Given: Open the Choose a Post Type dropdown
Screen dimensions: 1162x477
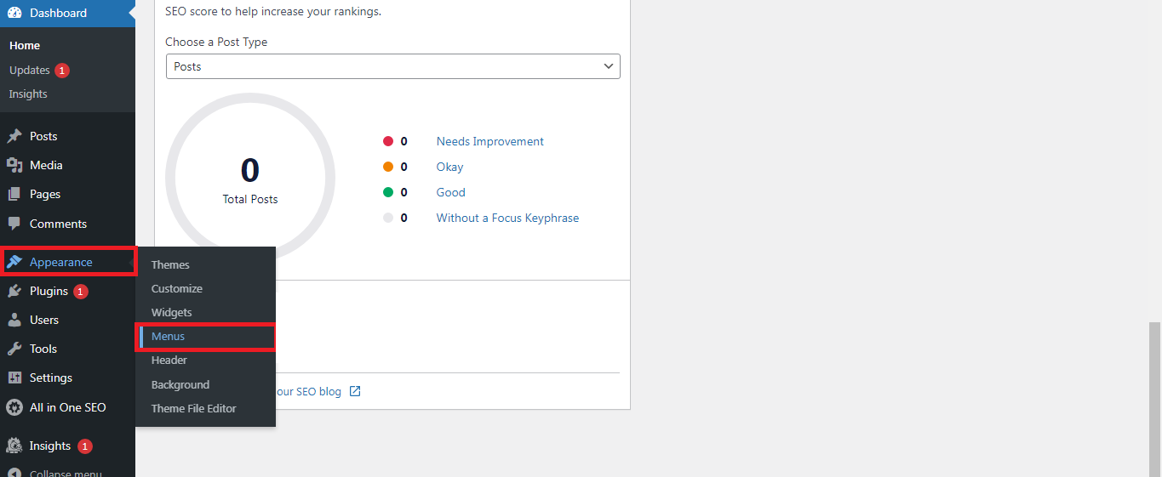Looking at the screenshot, I should pyautogui.click(x=393, y=66).
